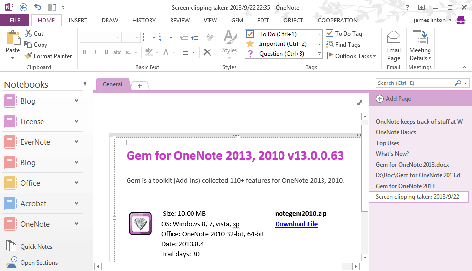472x271 pixels.
Task: Decrease indent of the paragraph
Action: coord(184,37)
